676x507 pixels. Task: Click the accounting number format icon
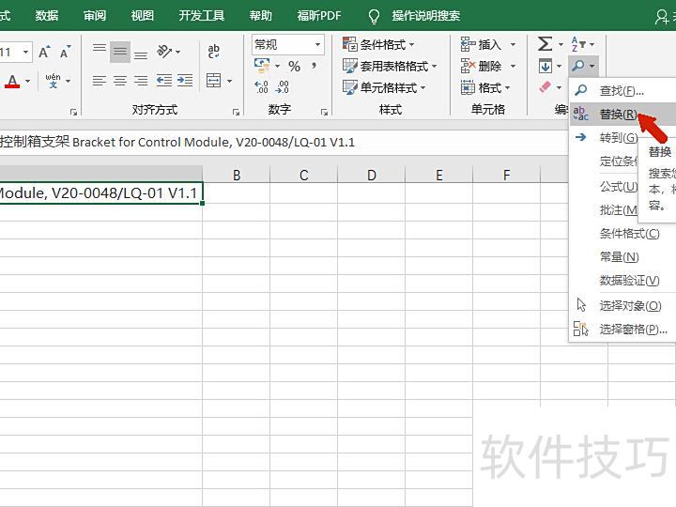click(x=262, y=66)
